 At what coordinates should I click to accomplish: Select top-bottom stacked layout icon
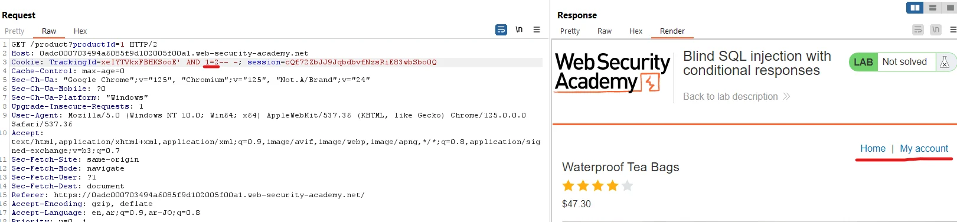933,8
